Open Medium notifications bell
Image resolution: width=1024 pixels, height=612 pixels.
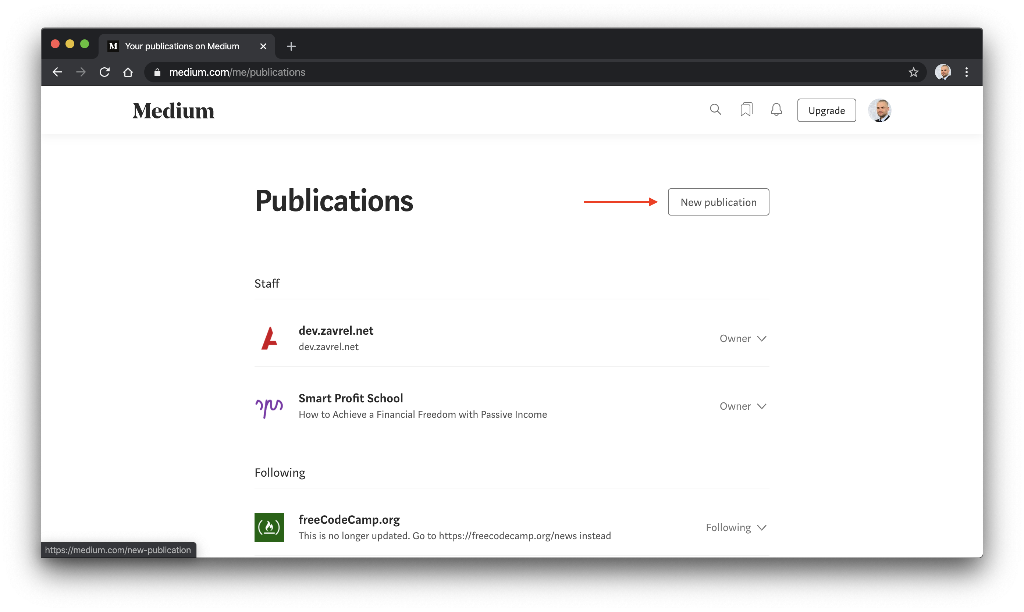tap(776, 110)
